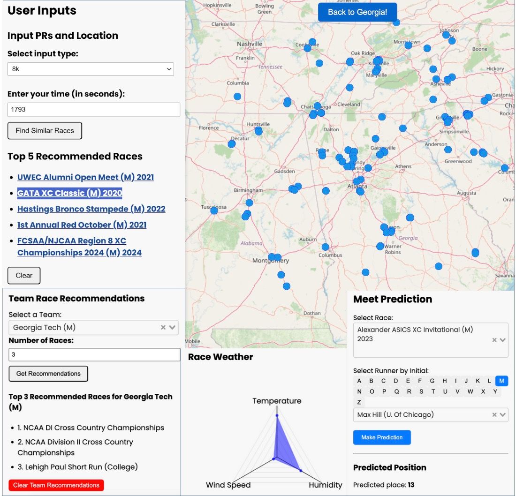Image resolution: width=516 pixels, height=496 pixels.
Task: Click the race marker at Huntsville on map
Action: [x=258, y=131]
